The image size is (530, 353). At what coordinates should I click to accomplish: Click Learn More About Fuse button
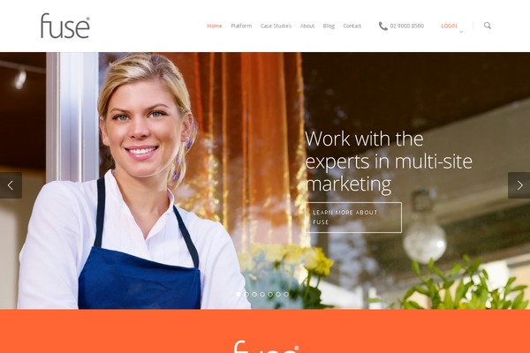coord(353,217)
